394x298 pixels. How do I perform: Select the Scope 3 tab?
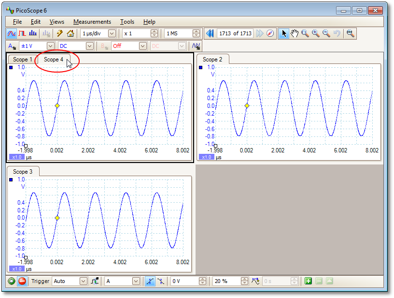point(23,172)
